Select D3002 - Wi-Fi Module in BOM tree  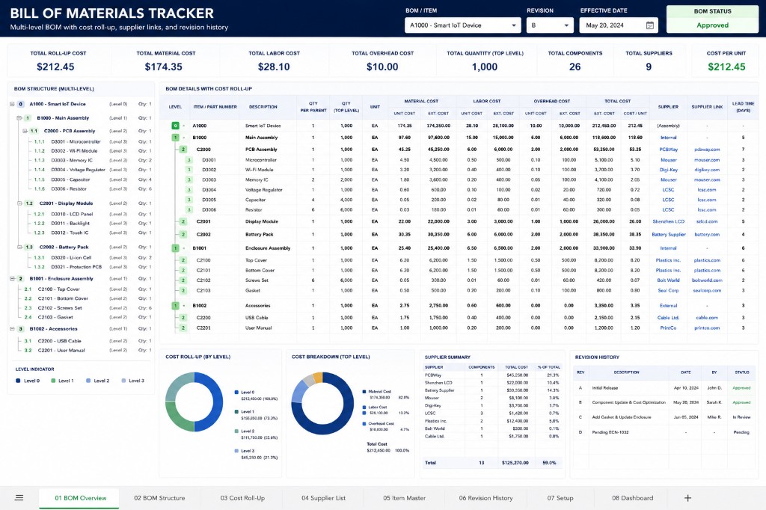point(74,151)
